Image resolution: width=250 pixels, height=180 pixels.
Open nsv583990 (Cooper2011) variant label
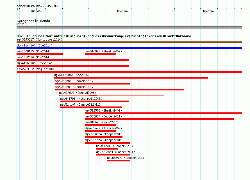tap(126, 158)
